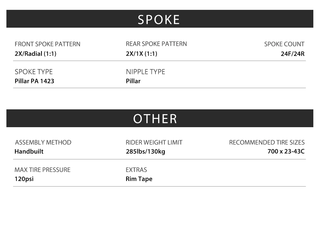The height and width of the screenshot is (236, 320).
Task: Select the RECOMMENDED TIRE SIZES label
Action: click(267, 143)
